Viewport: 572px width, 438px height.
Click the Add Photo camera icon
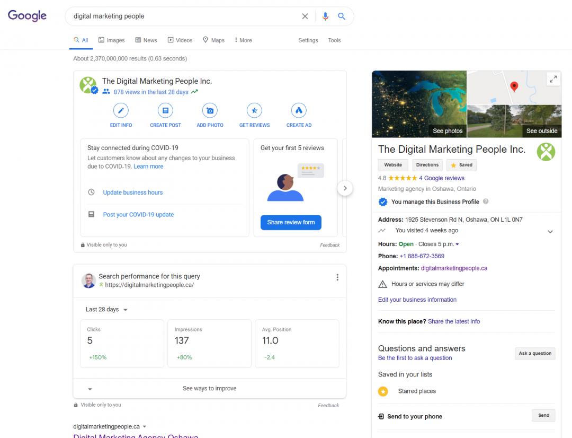tap(210, 110)
